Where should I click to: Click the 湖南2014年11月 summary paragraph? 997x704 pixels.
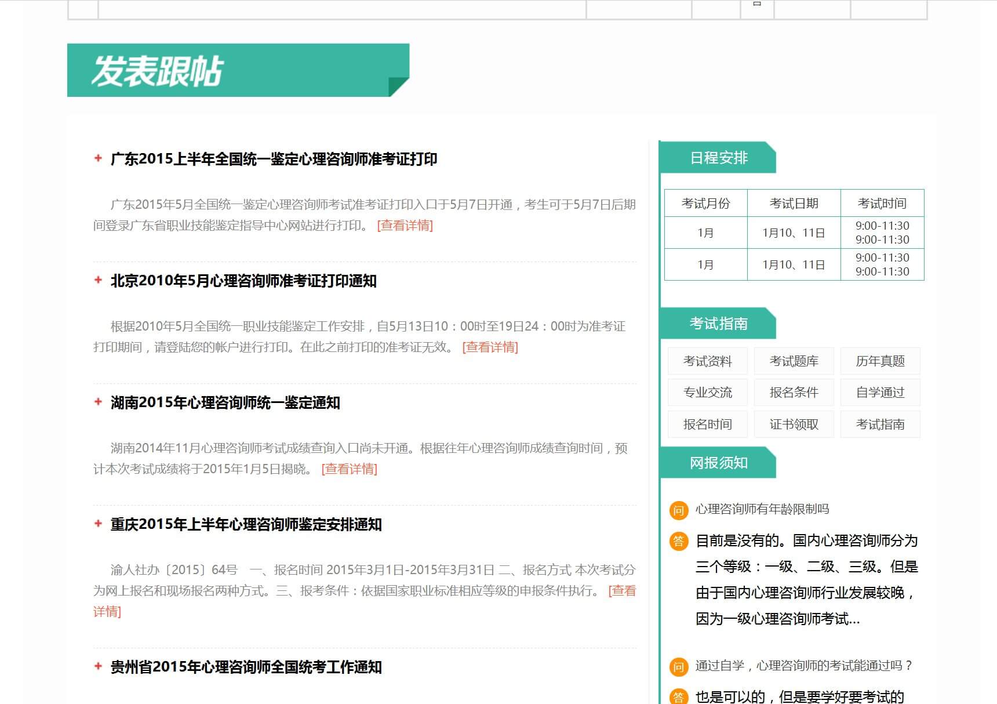pyautogui.click(x=361, y=458)
